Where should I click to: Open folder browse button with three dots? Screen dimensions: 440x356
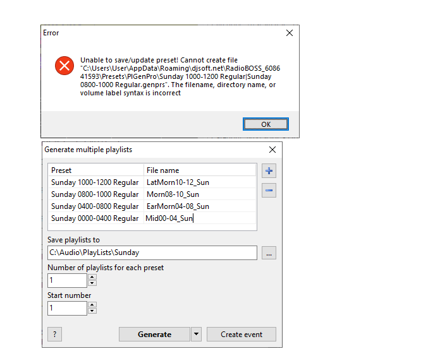[269, 253]
